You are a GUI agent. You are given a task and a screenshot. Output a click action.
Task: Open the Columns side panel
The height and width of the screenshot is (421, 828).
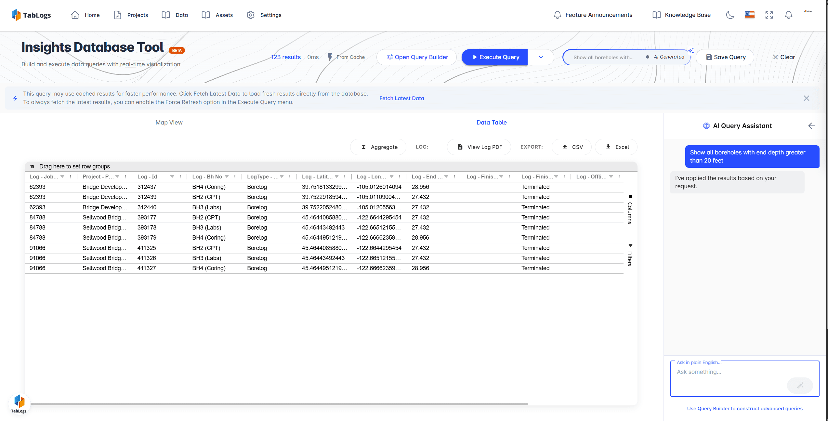tap(630, 210)
